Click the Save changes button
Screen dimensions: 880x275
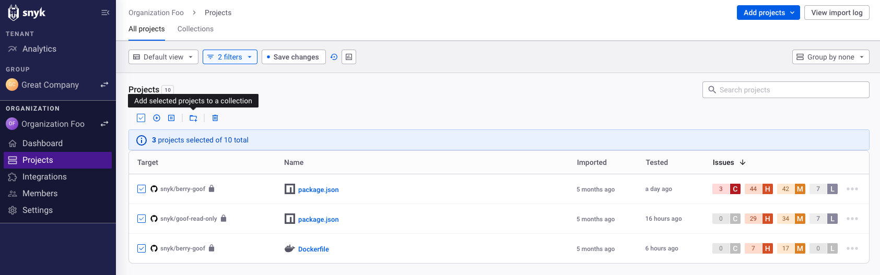[x=294, y=57]
